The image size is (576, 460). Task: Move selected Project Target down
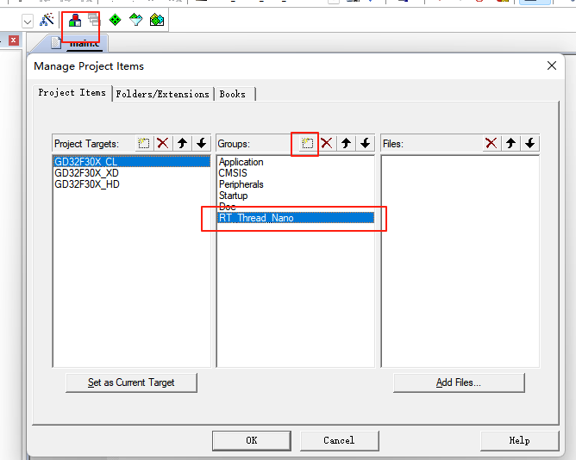[201, 143]
